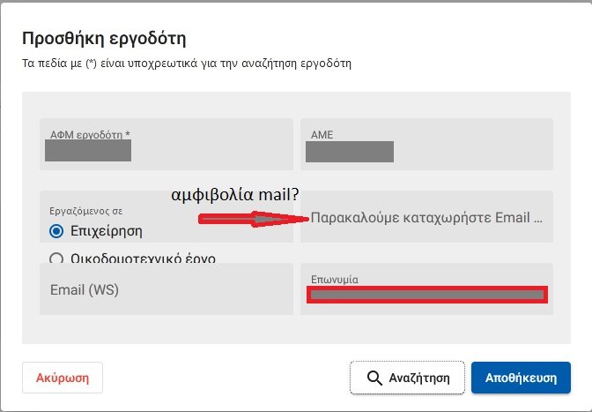Image resolution: width=592 pixels, height=412 pixels.
Task: Click the Επωνυμία field
Action: coord(426,279)
